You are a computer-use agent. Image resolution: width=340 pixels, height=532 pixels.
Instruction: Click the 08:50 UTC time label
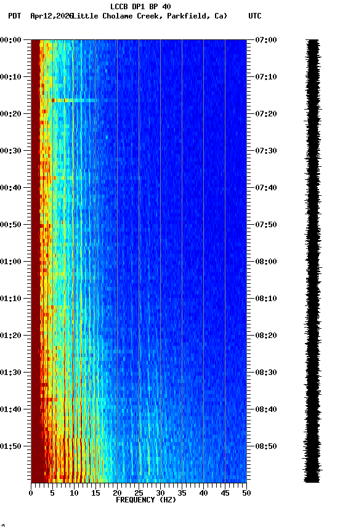tap(266, 447)
